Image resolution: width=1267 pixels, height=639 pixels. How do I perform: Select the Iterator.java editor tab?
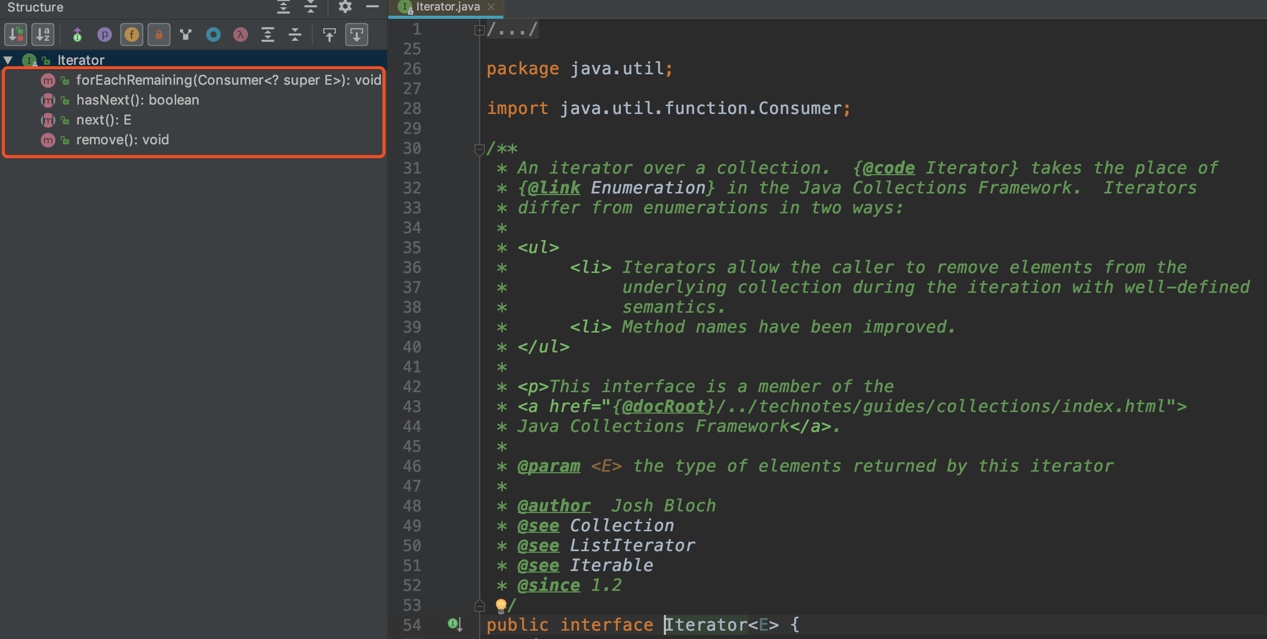[447, 7]
